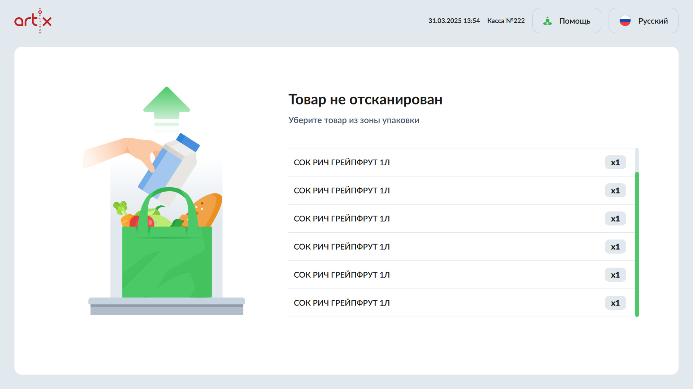This screenshot has height=389, width=693.
Task: Select the third СОК РИЧ ГРЕЙПФРУТ row
Action: [x=342, y=219]
